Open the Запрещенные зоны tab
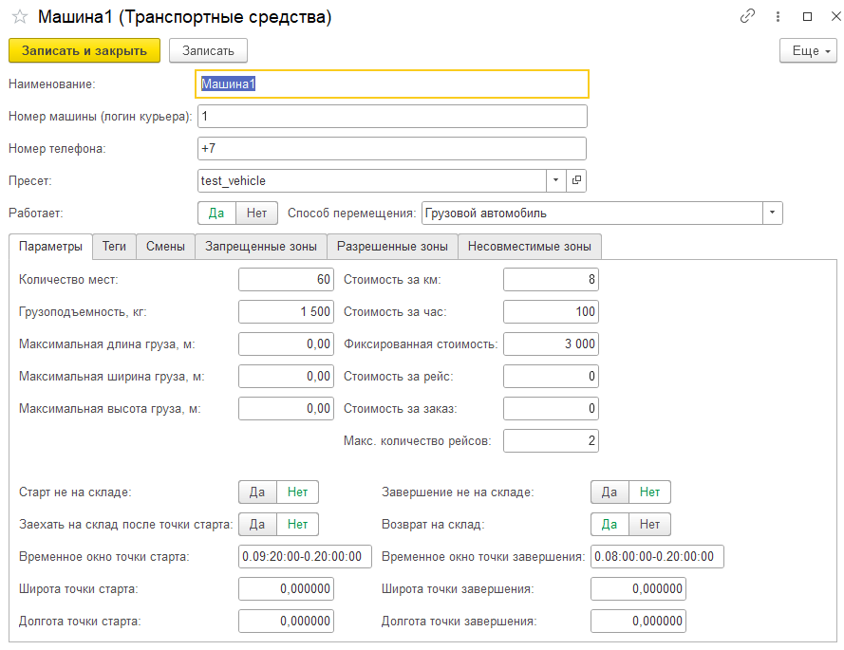The height and width of the screenshot is (650, 844). (261, 247)
